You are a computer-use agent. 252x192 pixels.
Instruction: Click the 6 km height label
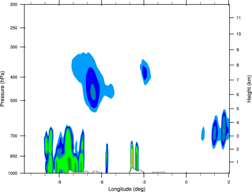(x=238, y=95)
